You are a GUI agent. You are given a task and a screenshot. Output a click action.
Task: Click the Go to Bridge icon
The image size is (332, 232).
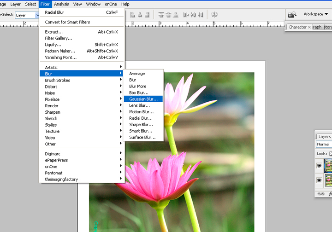292,15
